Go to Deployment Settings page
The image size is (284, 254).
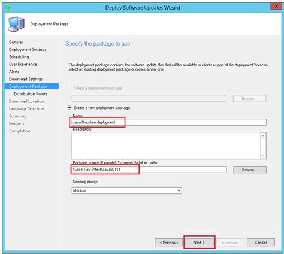28,50
